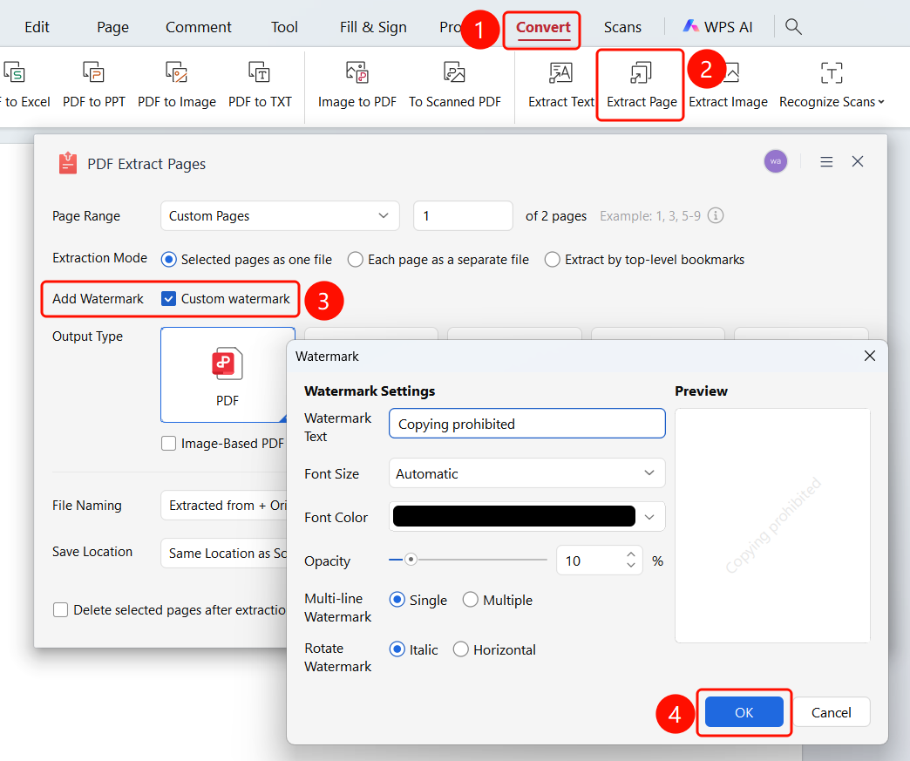The width and height of the screenshot is (910, 761).
Task: Click the Opacity slider handle
Action: (411, 561)
